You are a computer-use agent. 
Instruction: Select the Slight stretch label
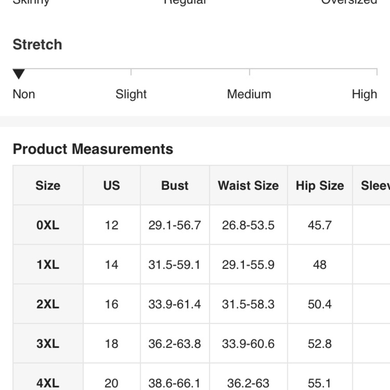coord(131,94)
